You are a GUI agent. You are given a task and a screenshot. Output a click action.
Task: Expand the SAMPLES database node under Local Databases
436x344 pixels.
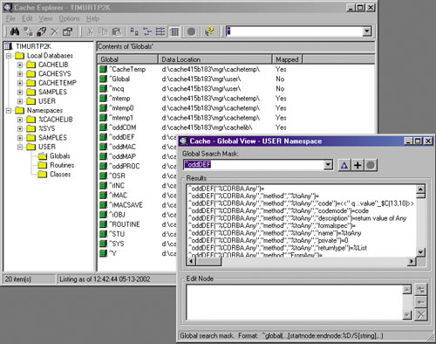pyautogui.click(x=20, y=93)
